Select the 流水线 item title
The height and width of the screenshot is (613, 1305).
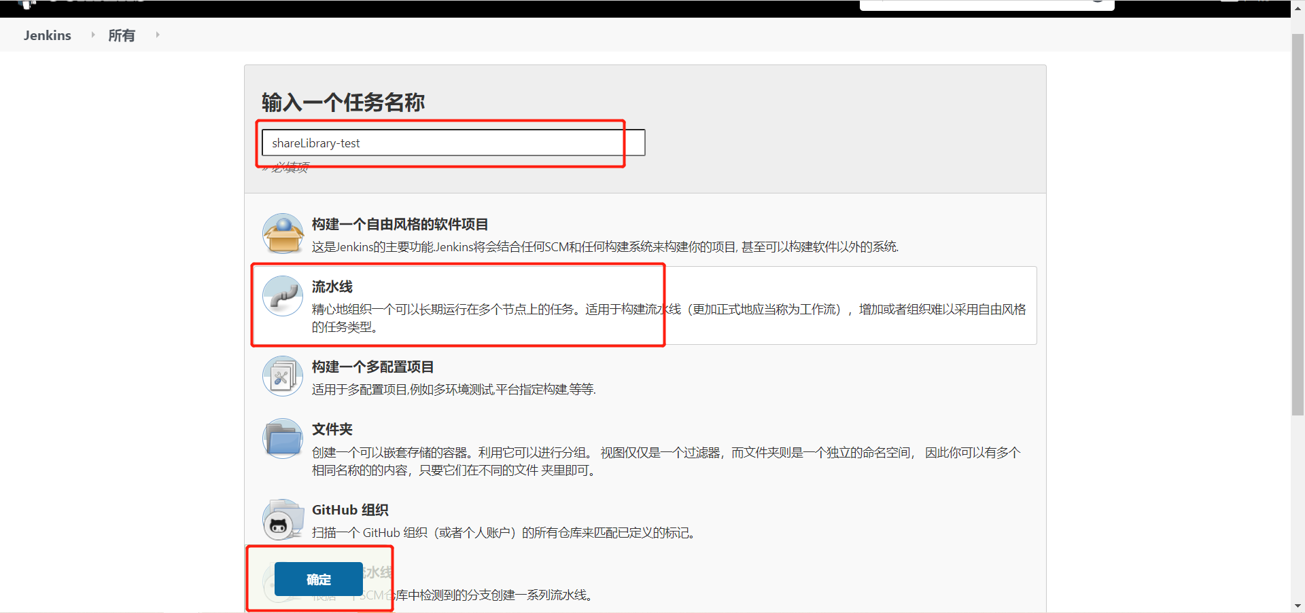tap(332, 286)
